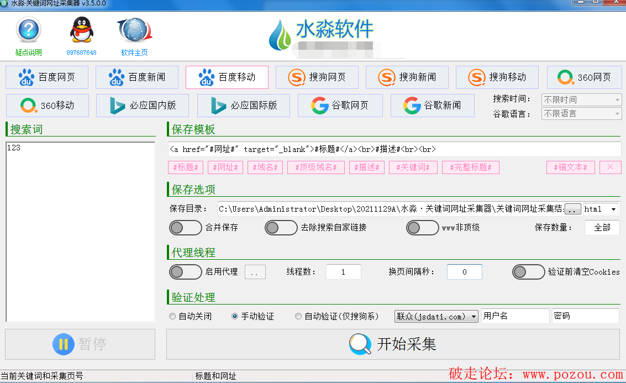The image size is (626, 383).
Task: Open the 谷歌语言 dropdown
Action: (x=582, y=114)
